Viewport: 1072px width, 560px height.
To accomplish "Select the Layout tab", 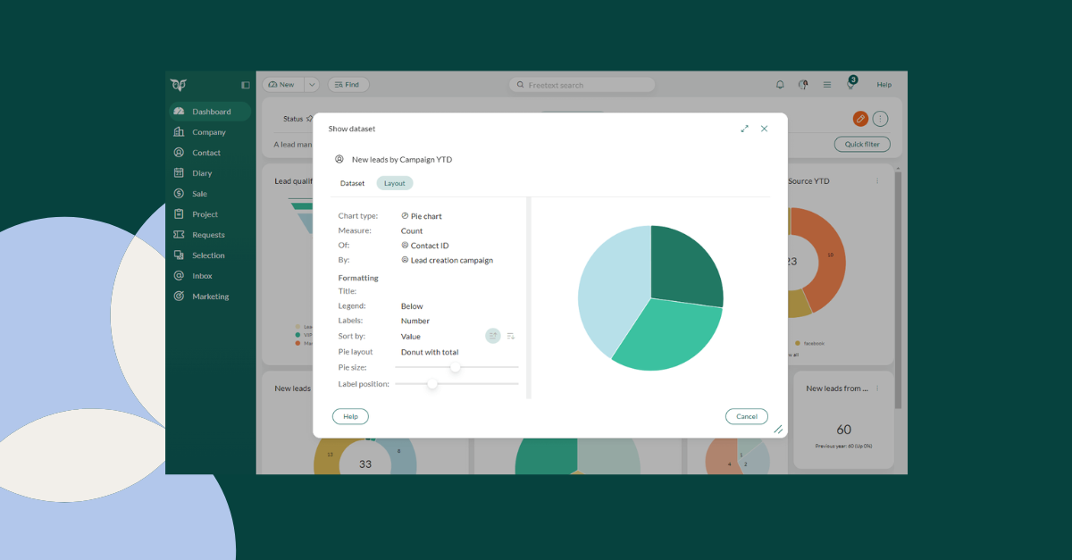I will (x=394, y=183).
